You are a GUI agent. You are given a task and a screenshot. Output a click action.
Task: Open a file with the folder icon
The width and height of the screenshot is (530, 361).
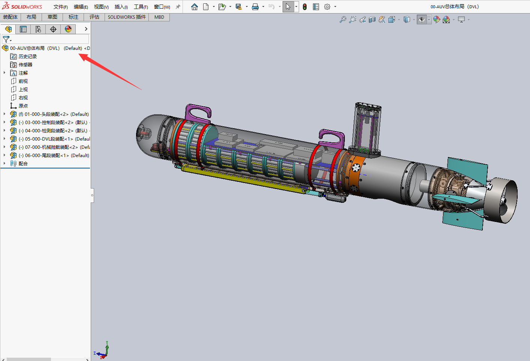[x=222, y=7]
